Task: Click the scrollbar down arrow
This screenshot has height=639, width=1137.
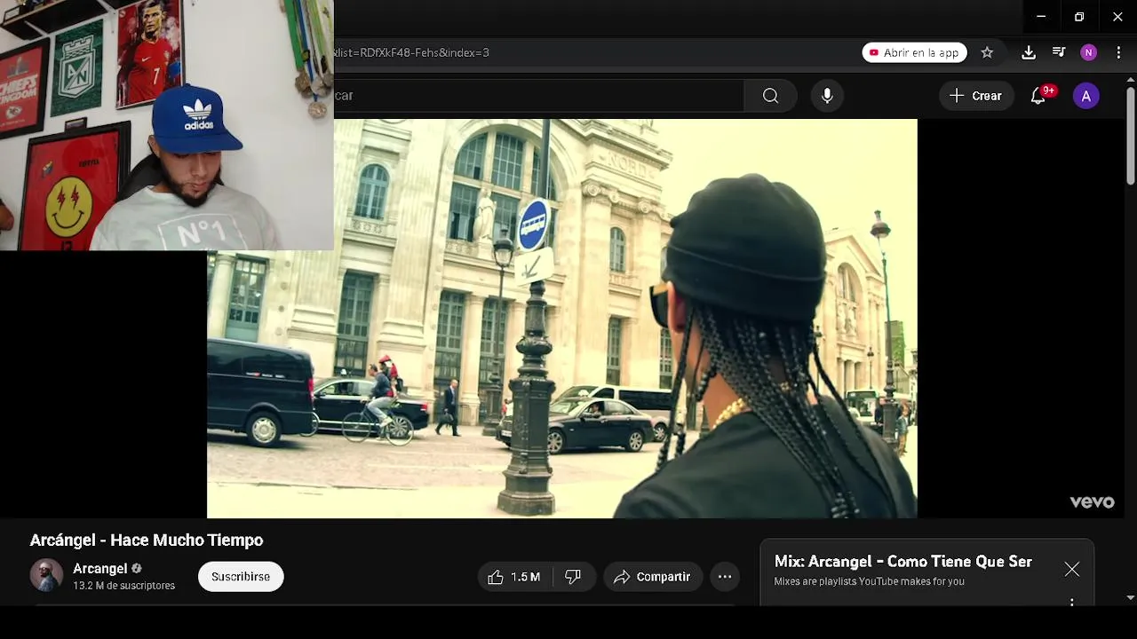Action: click(x=1130, y=598)
